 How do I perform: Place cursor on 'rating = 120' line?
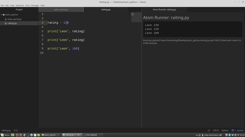pyautogui.click(x=58, y=23)
